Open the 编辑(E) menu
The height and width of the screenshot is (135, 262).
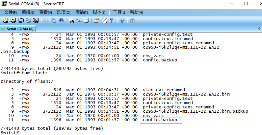[x=28, y=12]
